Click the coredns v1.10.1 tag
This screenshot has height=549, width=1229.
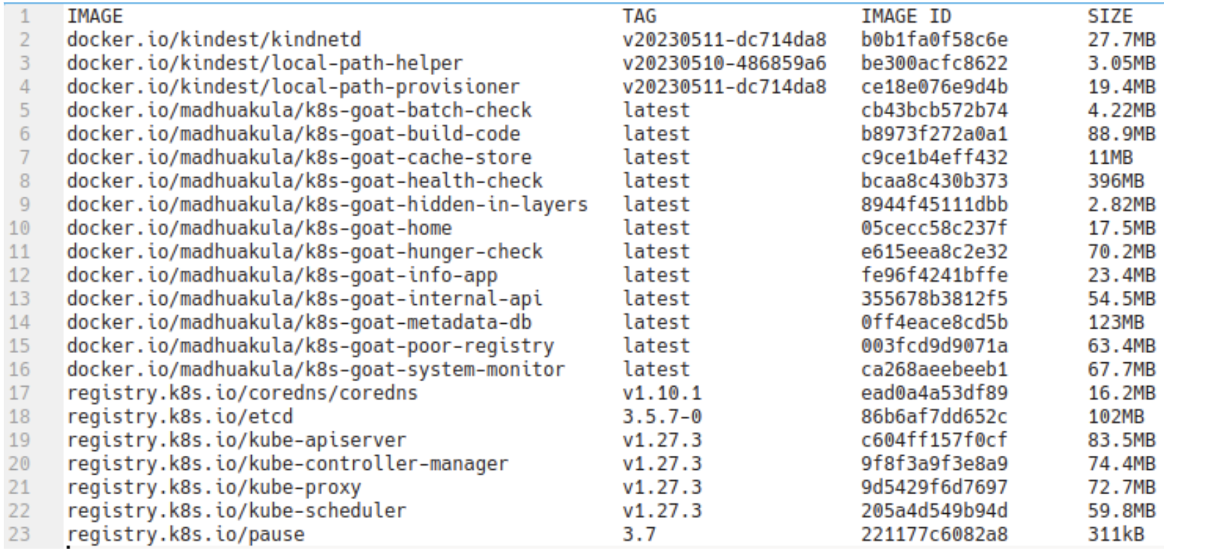[662, 393]
